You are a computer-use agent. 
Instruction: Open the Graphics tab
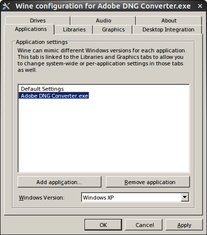coord(113,29)
